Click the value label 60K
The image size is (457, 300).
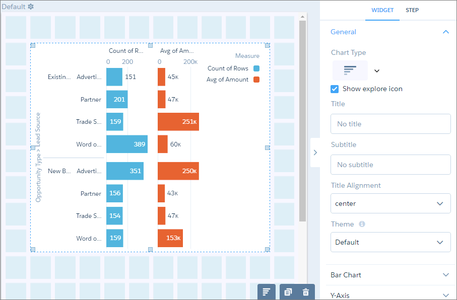point(175,144)
